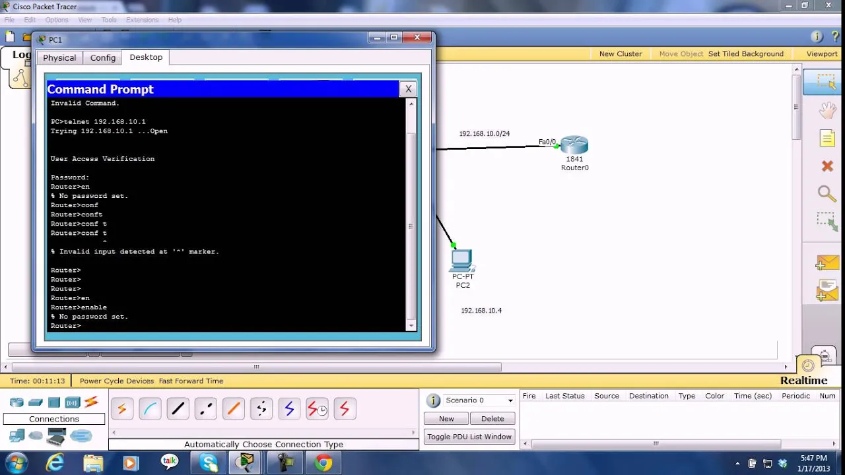Click Set Tiled Background

click(746, 53)
